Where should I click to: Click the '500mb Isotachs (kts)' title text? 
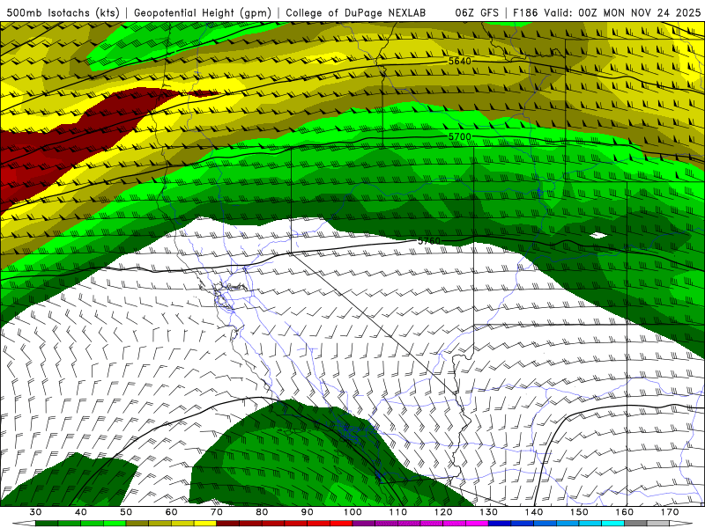click(x=63, y=13)
